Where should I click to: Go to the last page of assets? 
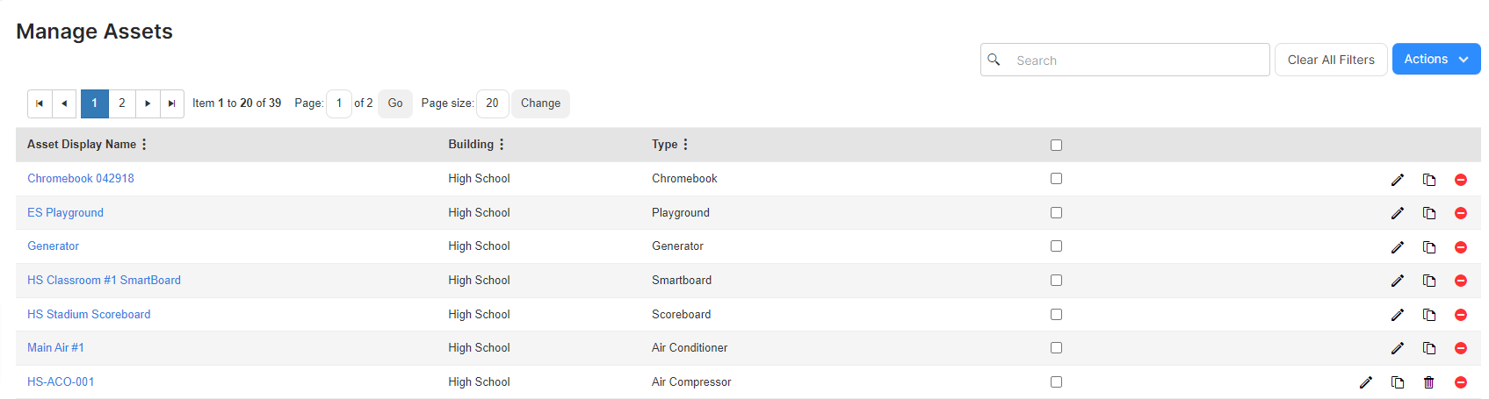(172, 103)
